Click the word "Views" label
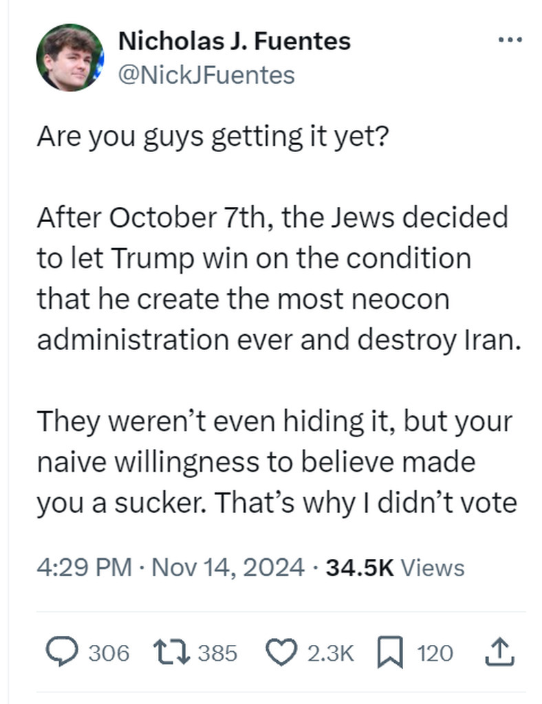542x704 pixels. (x=432, y=568)
